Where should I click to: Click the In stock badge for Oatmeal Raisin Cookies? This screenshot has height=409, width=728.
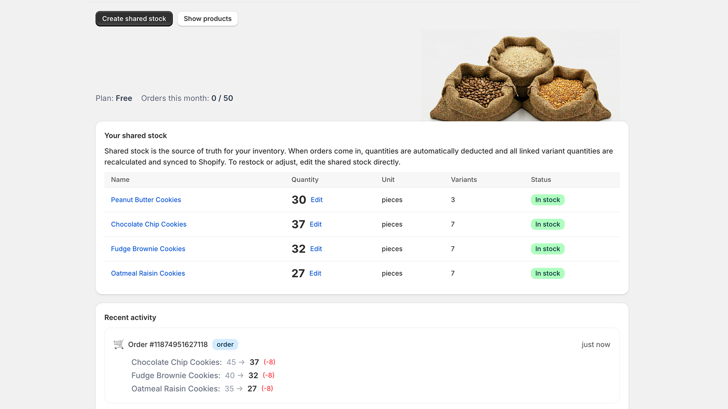point(547,273)
